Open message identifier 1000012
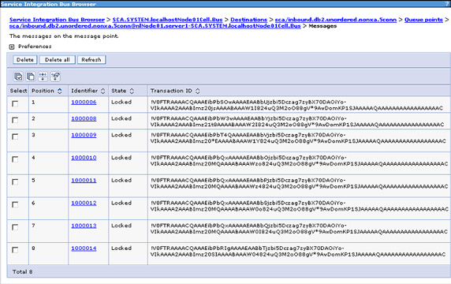The width and height of the screenshot is (451, 284). pyautogui.click(x=84, y=203)
